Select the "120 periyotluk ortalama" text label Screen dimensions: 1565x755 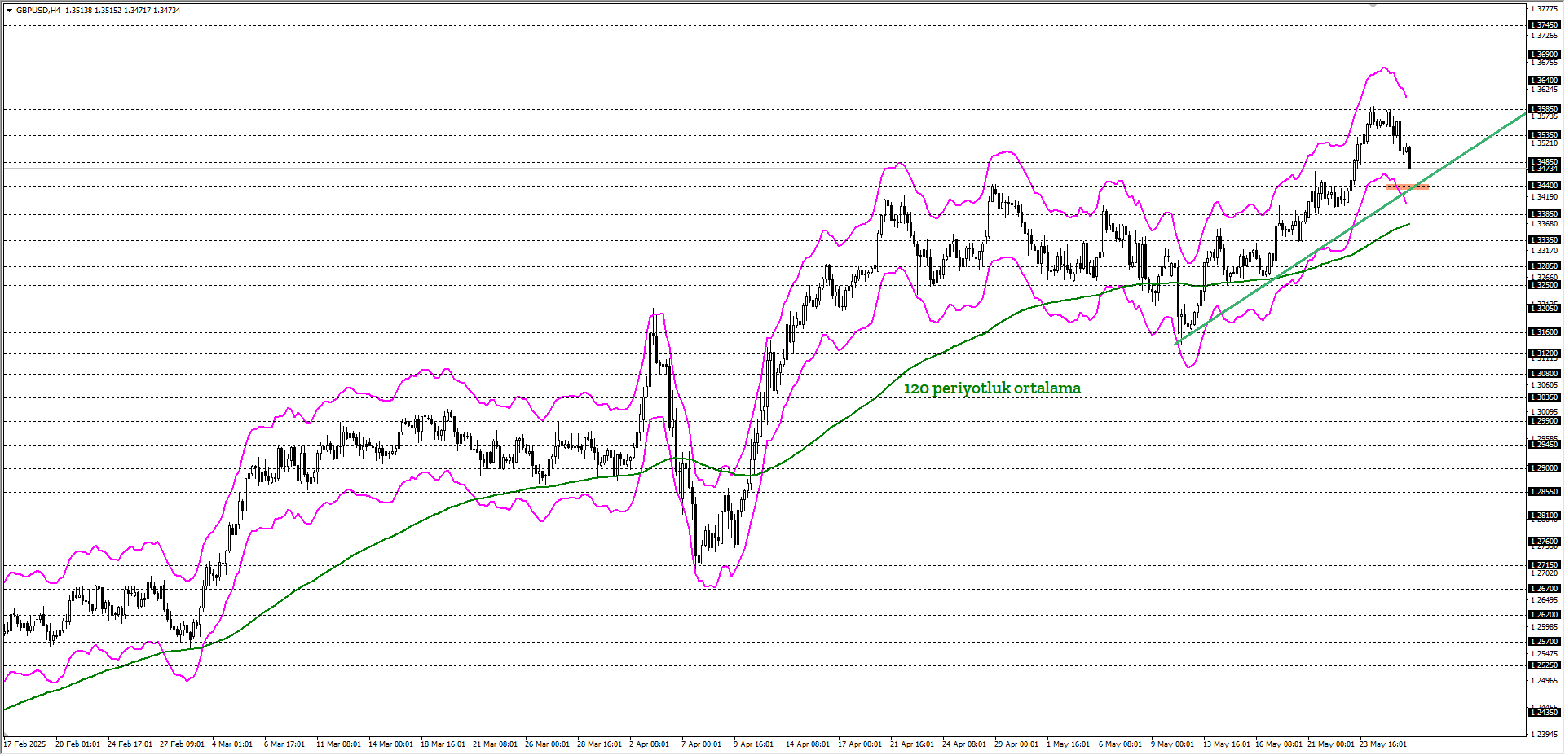[x=992, y=388]
